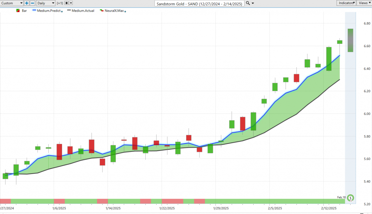Add a forecast bar with the black plus
372x214 pixels.
[x=66, y=3]
